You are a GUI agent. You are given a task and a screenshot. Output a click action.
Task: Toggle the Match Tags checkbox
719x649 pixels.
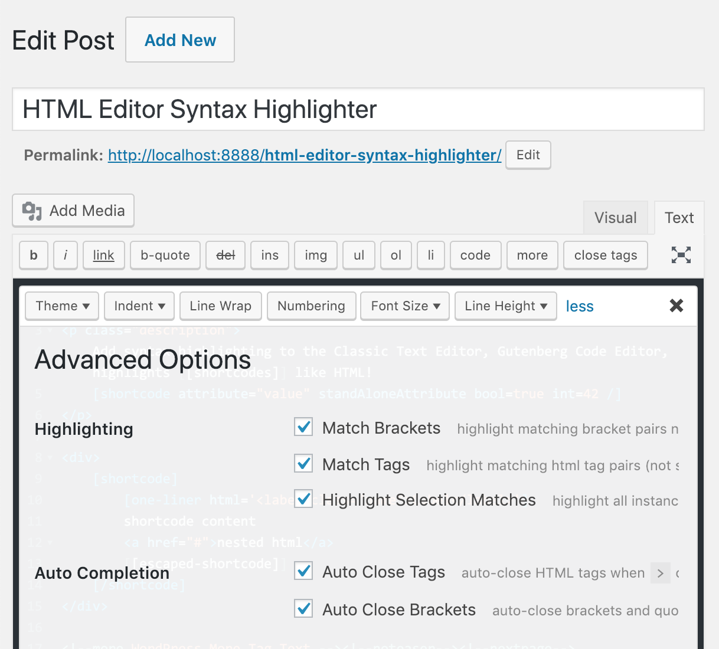(303, 464)
